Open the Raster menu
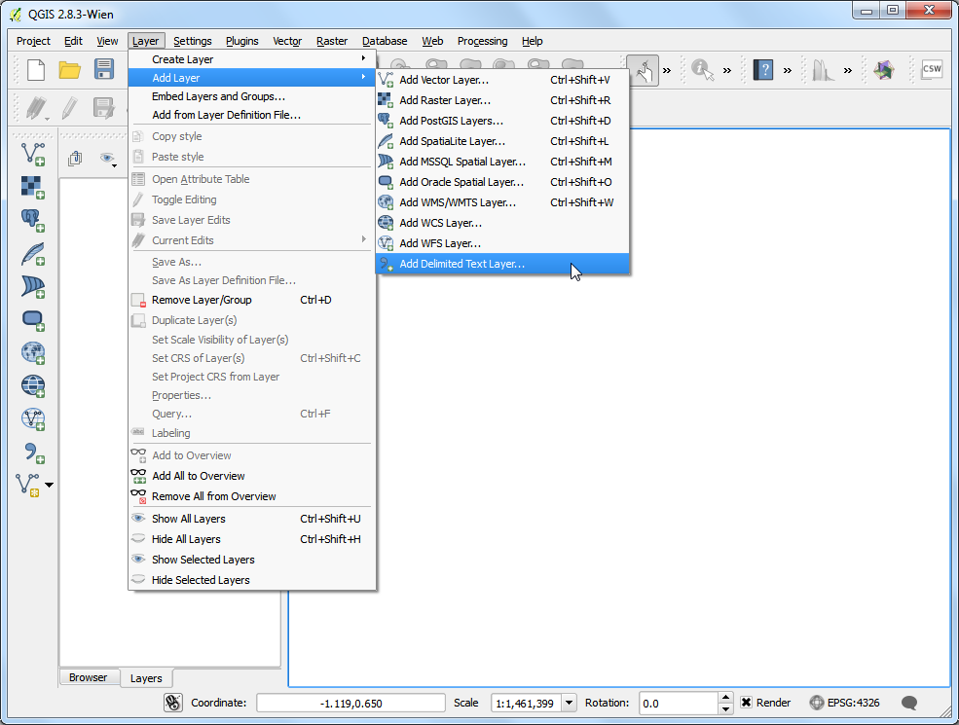The width and height of the screenshot is (959, 725). click(331, 41)
